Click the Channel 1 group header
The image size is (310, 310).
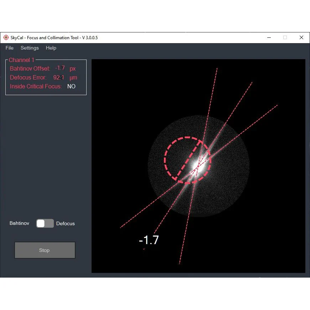(21, 60)
